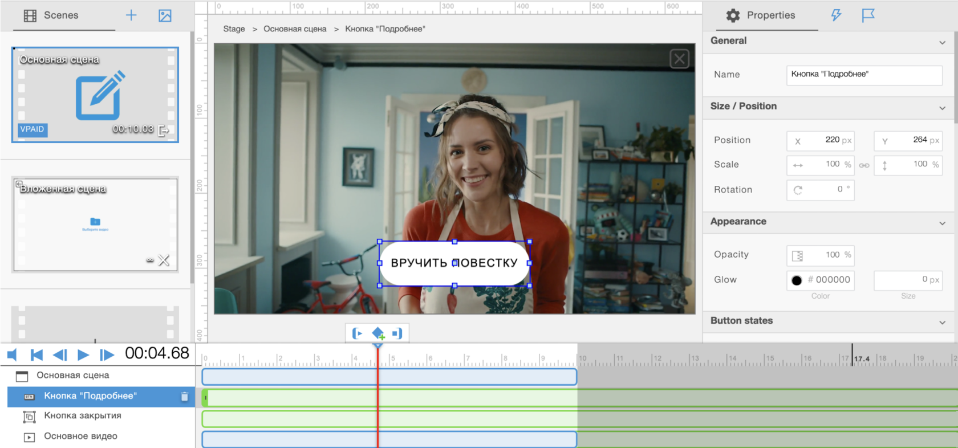Delete the Кнопка "Подробнее" layer with trash icon
Image resolution: width=958 pixels, height=448 pixels.
pos(184,397)
